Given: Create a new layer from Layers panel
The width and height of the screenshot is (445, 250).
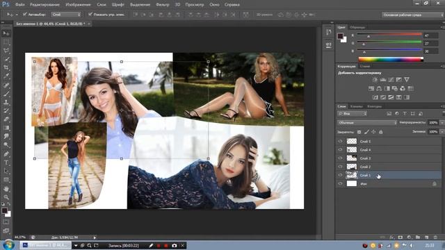Looking at the screenshot, I should 426,237.
